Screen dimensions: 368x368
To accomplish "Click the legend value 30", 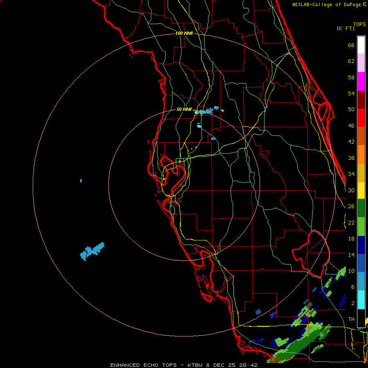I will pyautogui.click(x=351, y=190).
